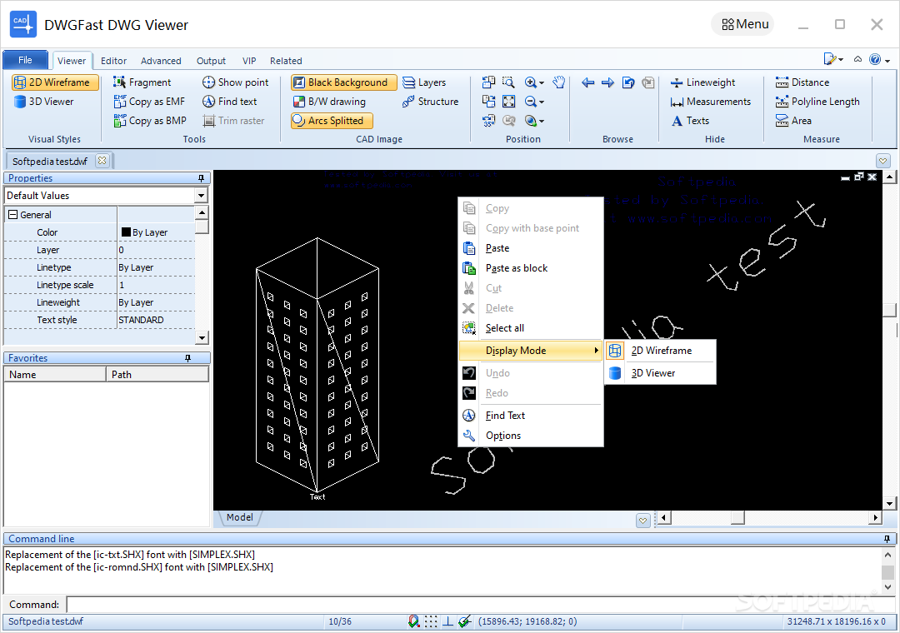Toggle Measurements hiding

[x=711, y=102]
